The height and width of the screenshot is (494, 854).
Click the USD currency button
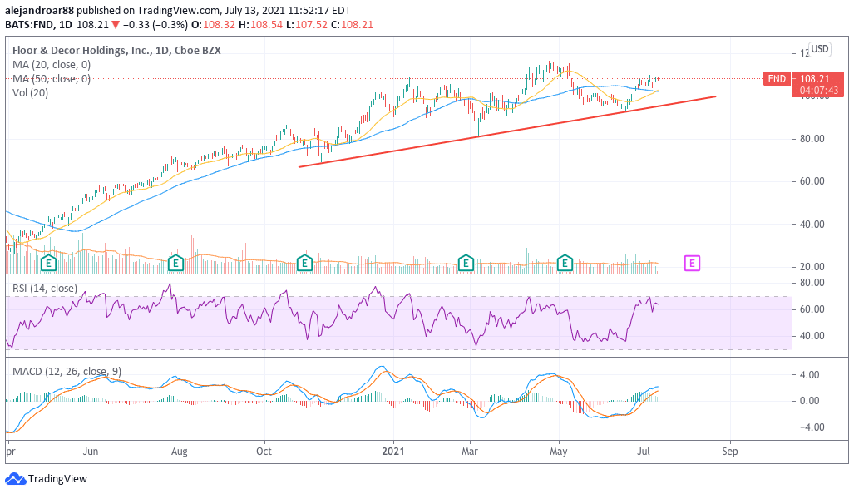(820, 49)
